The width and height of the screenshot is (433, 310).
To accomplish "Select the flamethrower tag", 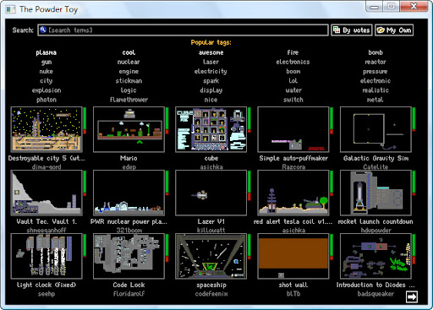I will (x=129, y=100).
